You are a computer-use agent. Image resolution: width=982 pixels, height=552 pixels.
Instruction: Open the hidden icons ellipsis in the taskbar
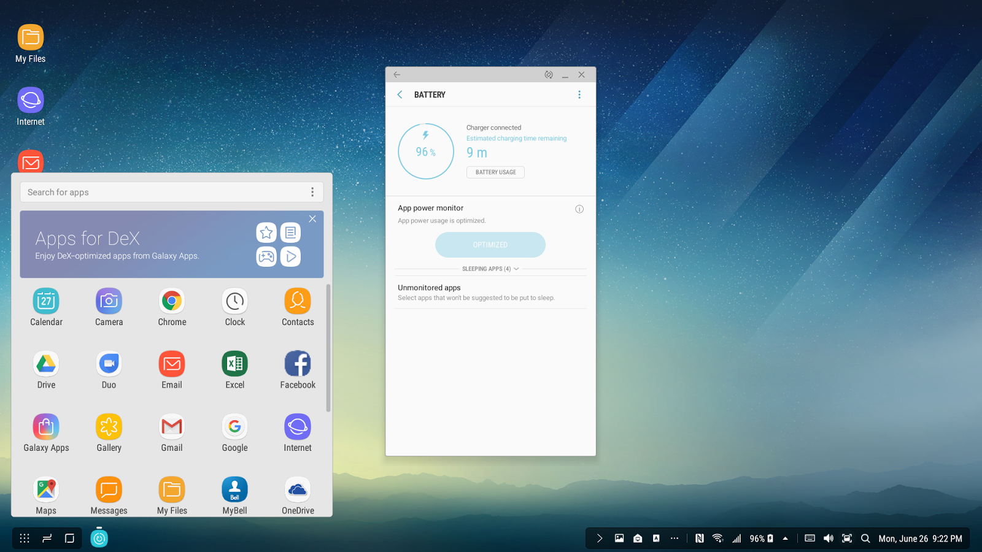(675, 538)
